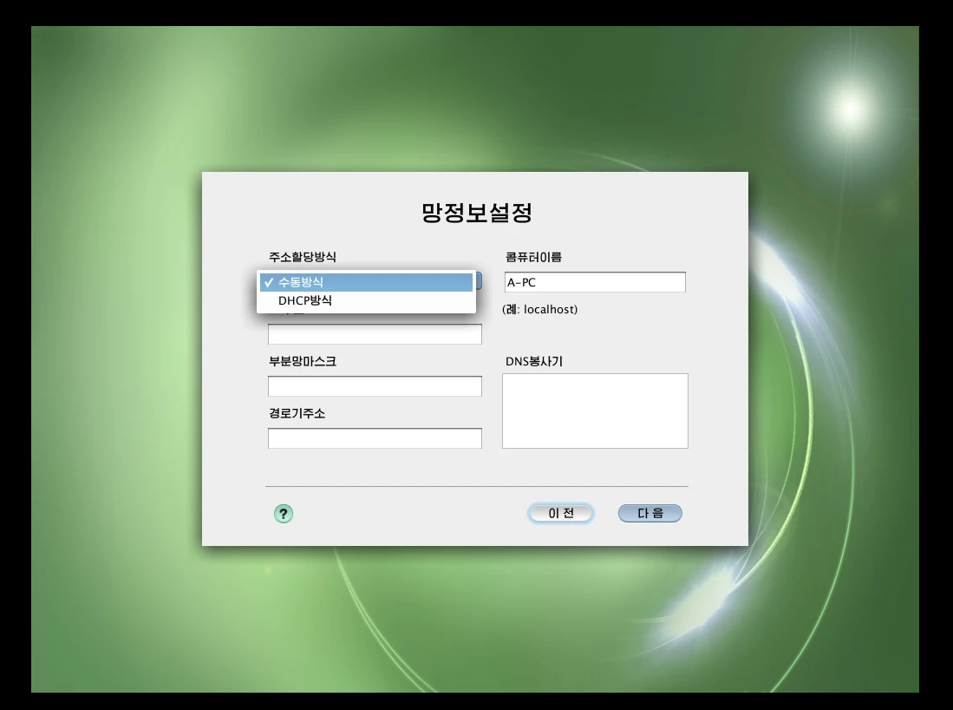Open the help bubble at dialog bottom left

(x=284, y=513)
